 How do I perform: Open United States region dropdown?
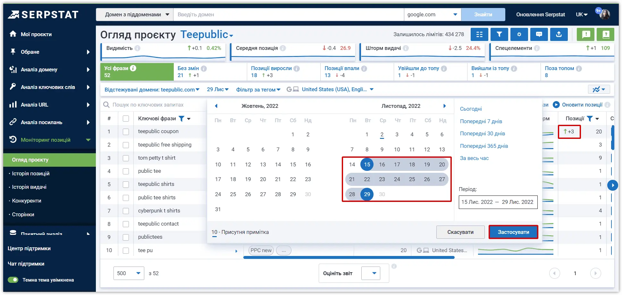click(338, 89)
